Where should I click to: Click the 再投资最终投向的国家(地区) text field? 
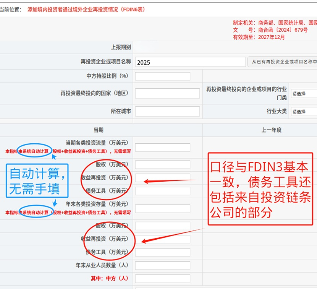[x=167, y=93]
